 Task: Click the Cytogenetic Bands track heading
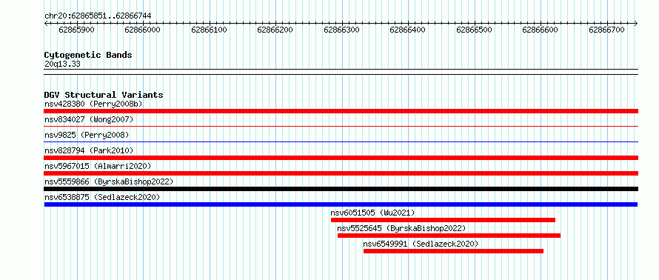pyautogui.click(x=88, y=55)
